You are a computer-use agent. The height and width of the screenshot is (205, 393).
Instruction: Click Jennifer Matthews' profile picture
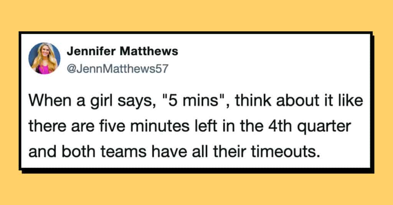click(45, 58)
